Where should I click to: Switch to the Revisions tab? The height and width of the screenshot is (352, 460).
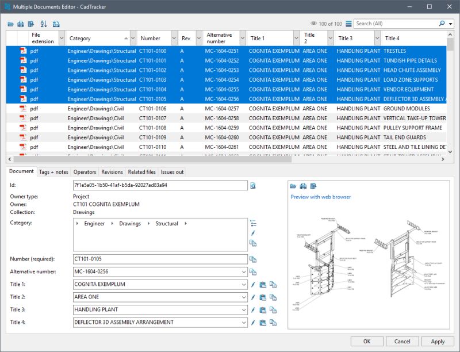[x=112, y=171]
